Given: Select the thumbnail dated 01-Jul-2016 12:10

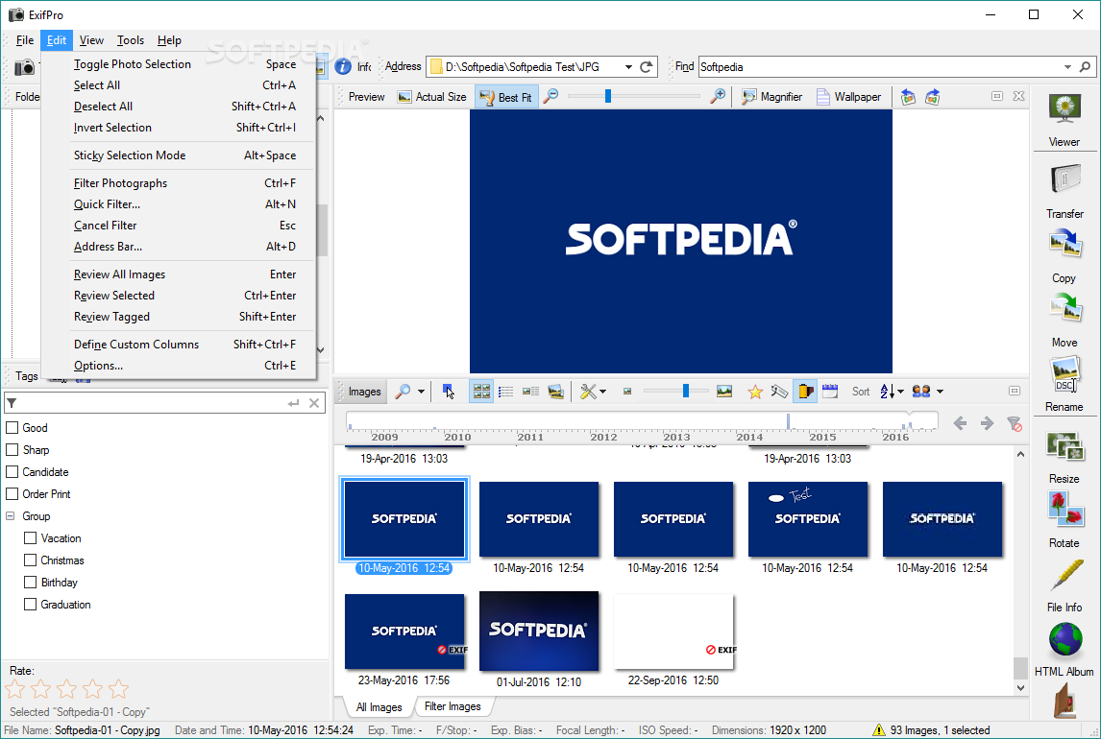Looking at the screenshot, I should coord(539,631).
